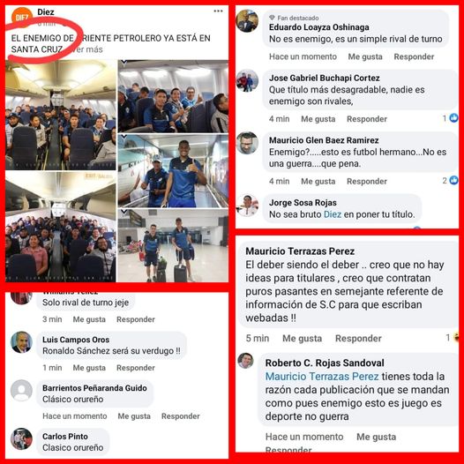View like reactions on Mauricio Glen's comment
This screenshot has height=464, width=464.
(x=450, y=180)
